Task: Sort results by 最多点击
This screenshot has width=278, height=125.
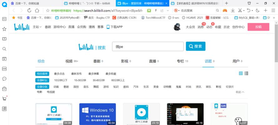Action: coord(59,74)
